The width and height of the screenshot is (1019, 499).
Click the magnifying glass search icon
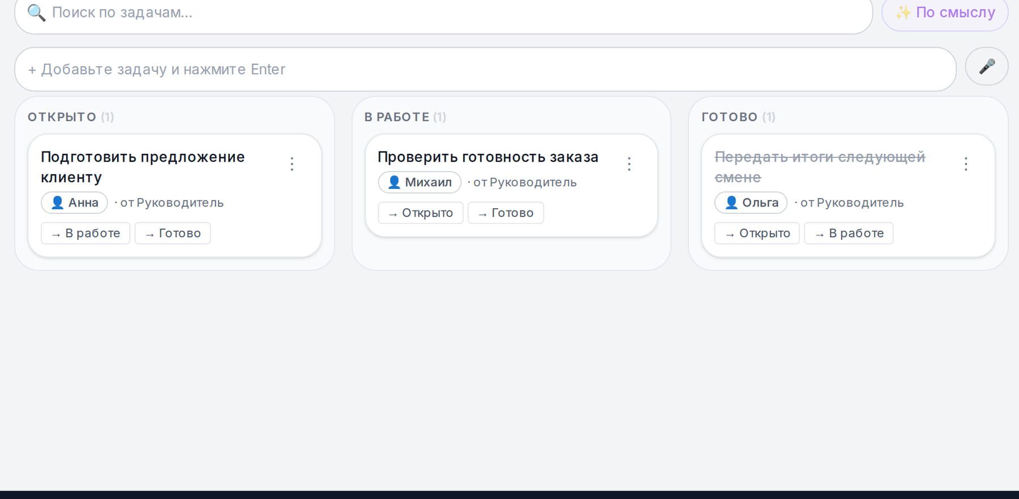coord(37,12)
